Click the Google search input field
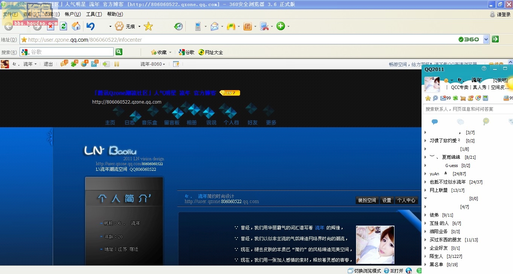The image size is (513, 274). coord(67,52)
